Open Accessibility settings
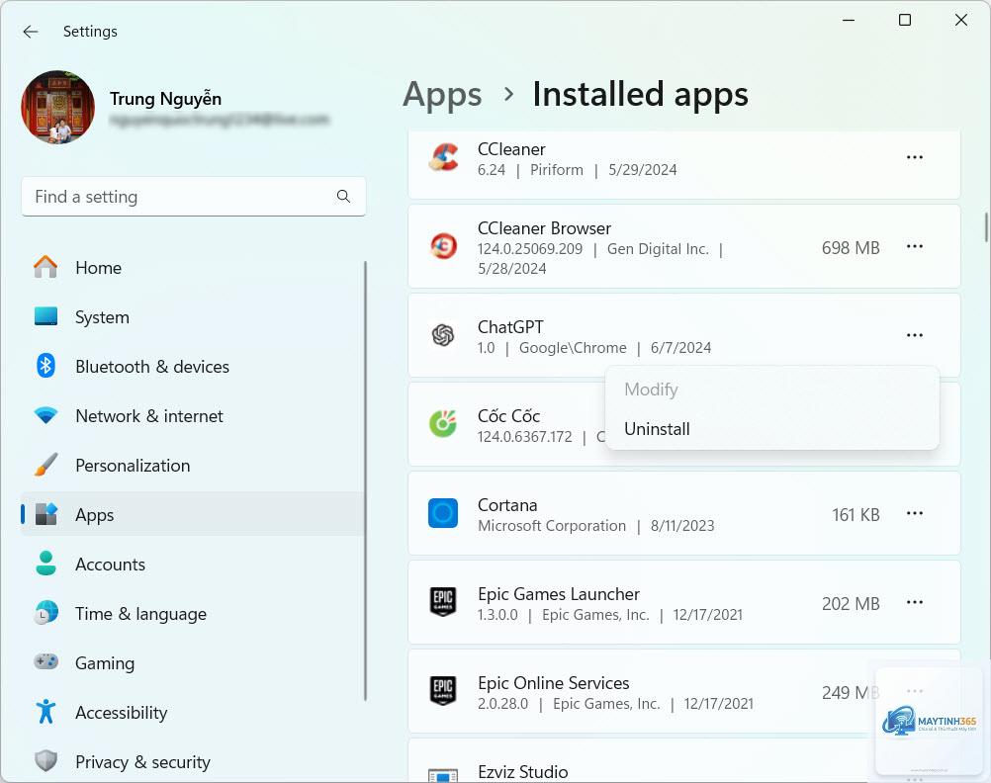The width and height of the screenshot is (991, 783). (x=192, y=712)
